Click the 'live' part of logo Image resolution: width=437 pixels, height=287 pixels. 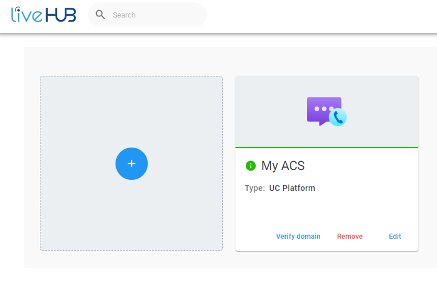coord(27,14)
